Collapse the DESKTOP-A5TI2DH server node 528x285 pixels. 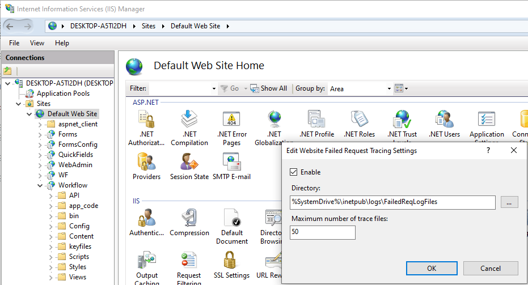8,83
